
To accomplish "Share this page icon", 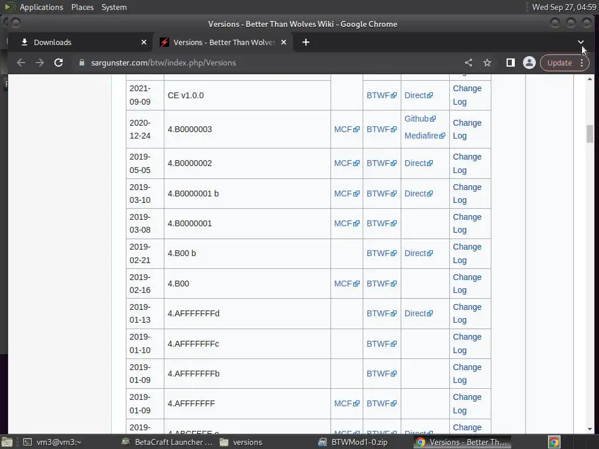I will tap(469, 63).
